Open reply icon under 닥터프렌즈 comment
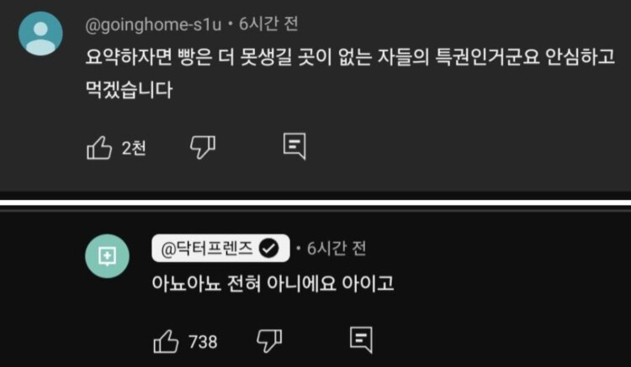Image resolution: width=631 pixels, height=367 pixels. coord(362,340)
